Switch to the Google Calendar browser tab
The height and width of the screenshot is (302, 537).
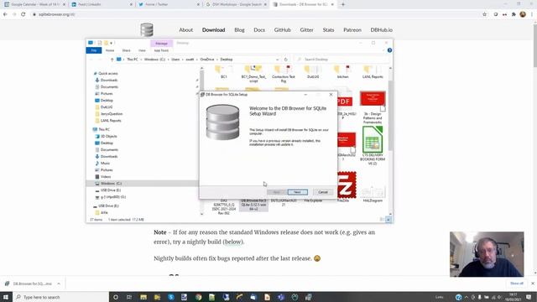click(34, 4)
